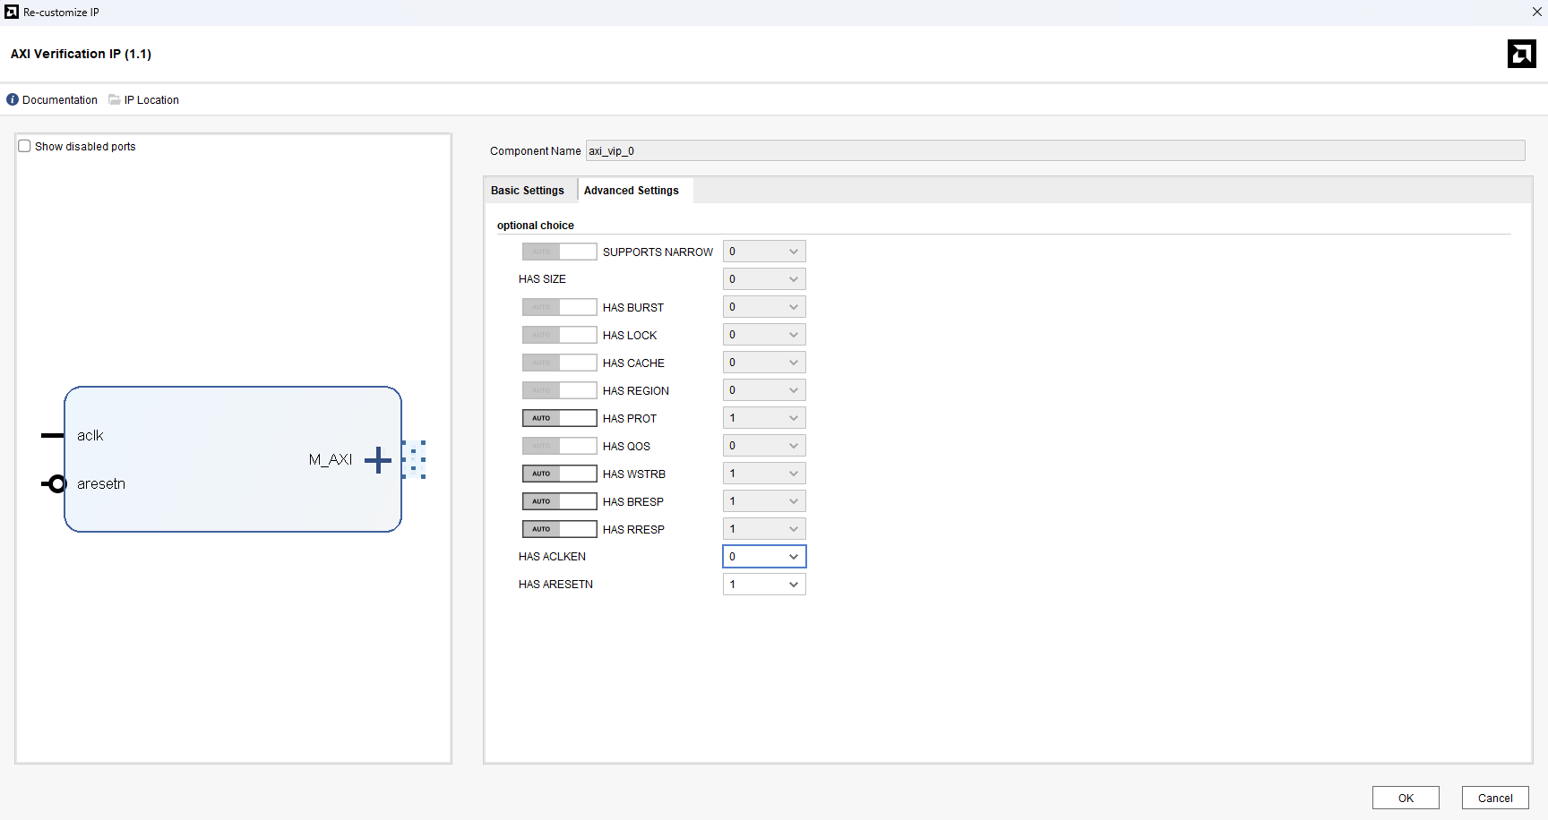Click the Vivado icon in title bar

pos(12,12)
